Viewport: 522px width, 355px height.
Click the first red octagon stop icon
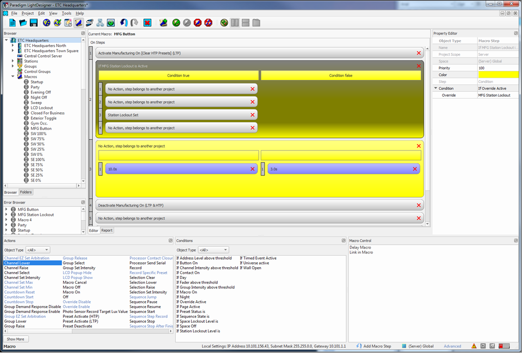(x=197, y=22)
